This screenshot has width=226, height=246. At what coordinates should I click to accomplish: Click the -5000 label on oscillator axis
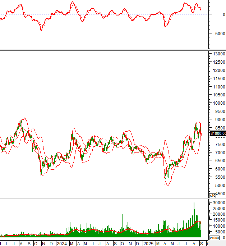(x=218, y=34)
